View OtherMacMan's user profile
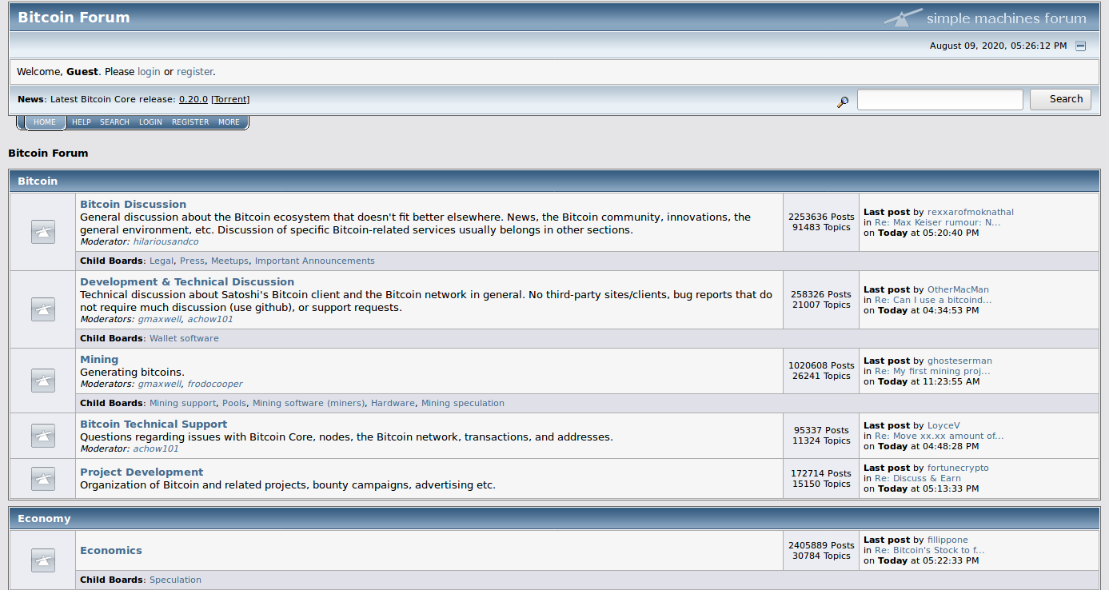The height and width of the screenshot is (590, 1109). (x=958, y=290)
